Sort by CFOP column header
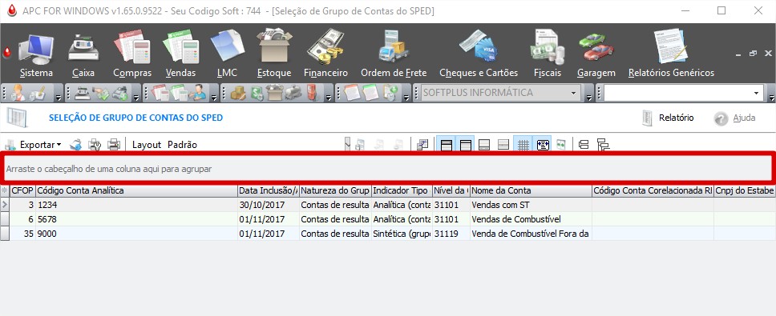Viewport: 776px width, 316px height. pyautogui.click(x=22, y=190)
